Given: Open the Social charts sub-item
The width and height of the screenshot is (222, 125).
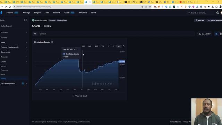Looking at the screenshot, I should pos(3,74).
